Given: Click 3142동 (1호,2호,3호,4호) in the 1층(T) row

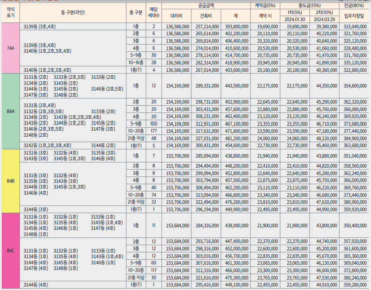Looking at the screenshot, I should pyautogui.click(x=47, y=145).
